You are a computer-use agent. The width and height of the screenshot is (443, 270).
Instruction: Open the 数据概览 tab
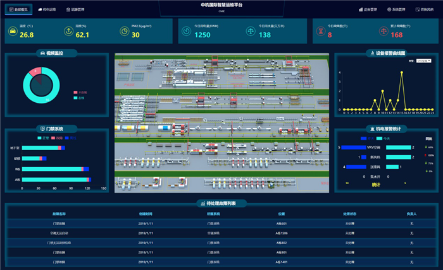point(18,9)
